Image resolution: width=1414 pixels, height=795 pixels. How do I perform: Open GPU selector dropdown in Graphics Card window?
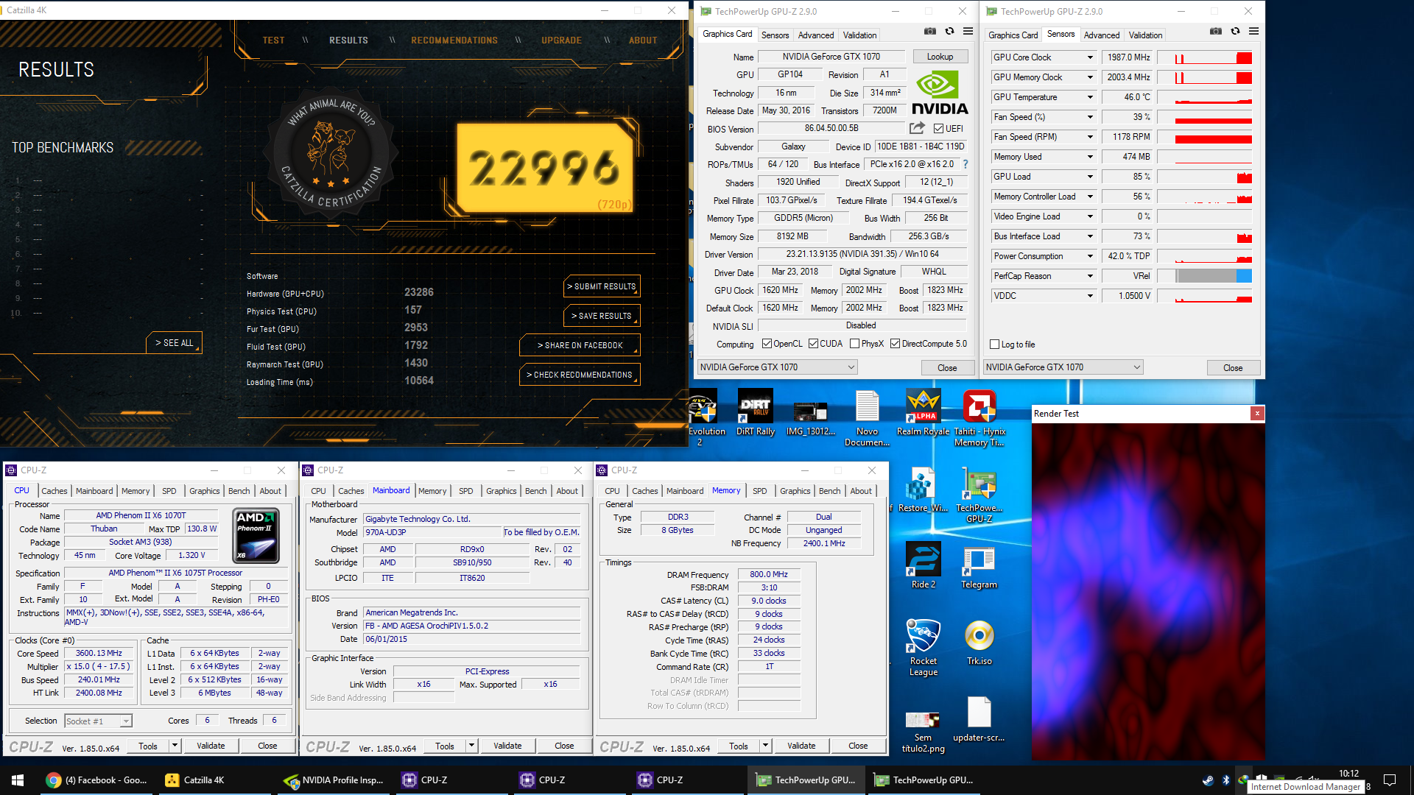[777, 367]
